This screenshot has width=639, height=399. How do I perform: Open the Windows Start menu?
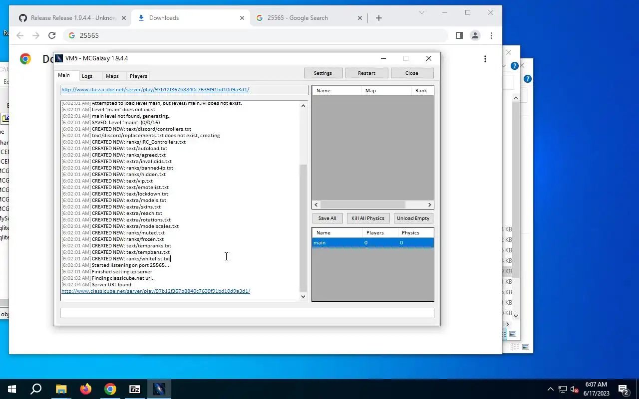12,389
